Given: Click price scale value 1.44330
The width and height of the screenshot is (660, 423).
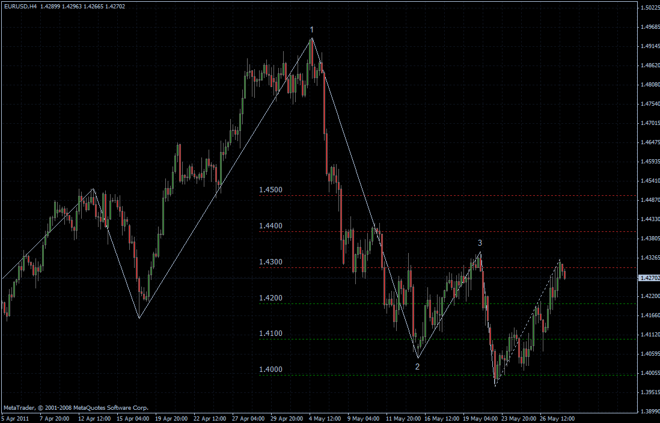Looking at the screenshot, I should [x=650, y=219].
